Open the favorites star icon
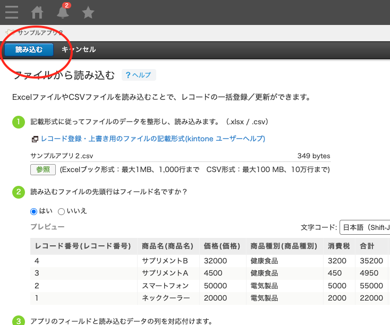Screen dimensions: 390x325 (x=88, y=12)
